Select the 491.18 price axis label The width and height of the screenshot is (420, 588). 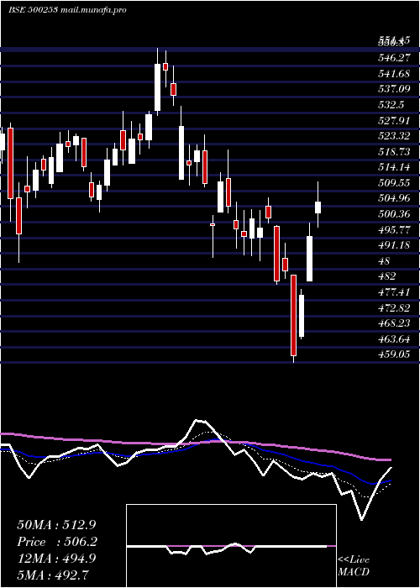394,245
